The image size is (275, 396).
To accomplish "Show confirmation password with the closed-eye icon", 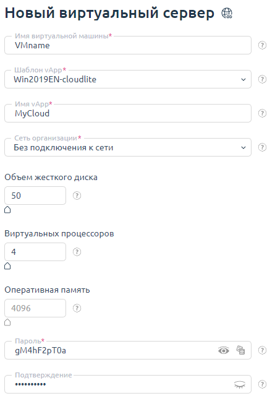I will 239,385.
